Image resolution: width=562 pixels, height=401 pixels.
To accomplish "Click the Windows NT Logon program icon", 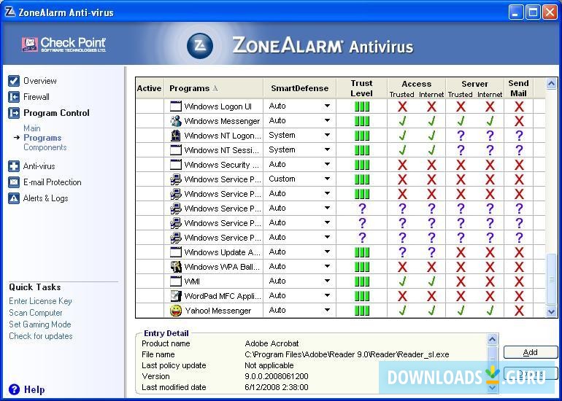I will click(176, 136).
